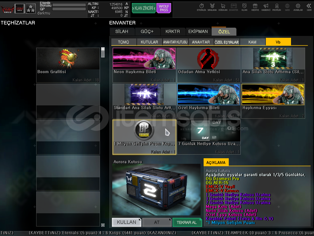Open Ayarlar settings gear icon
This screenshot has width=314, height=236.
coord(298,7)
